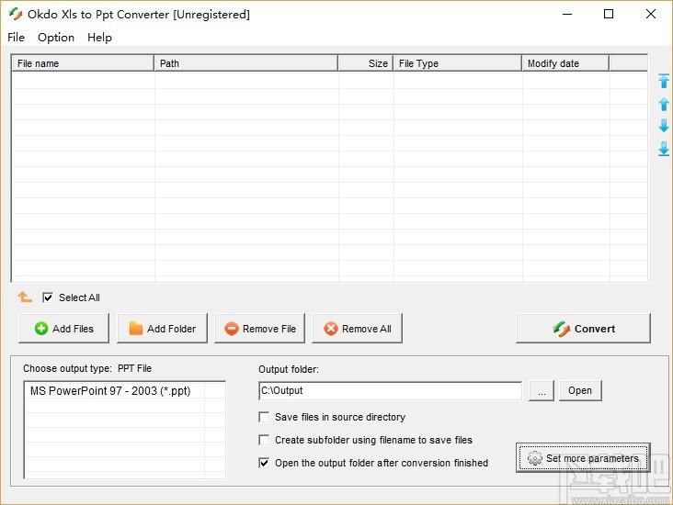Enable Save files in source directory
This screenshot has height=505, width=673.
click(264, 417)
